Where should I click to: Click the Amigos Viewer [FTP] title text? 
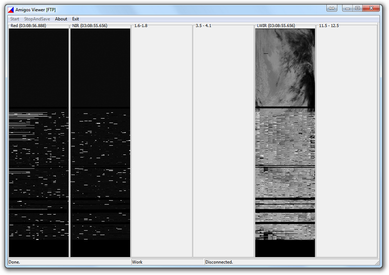pos(35,10)
